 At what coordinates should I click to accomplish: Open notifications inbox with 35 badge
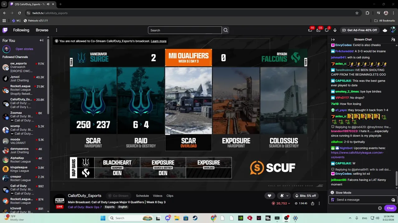318,30
